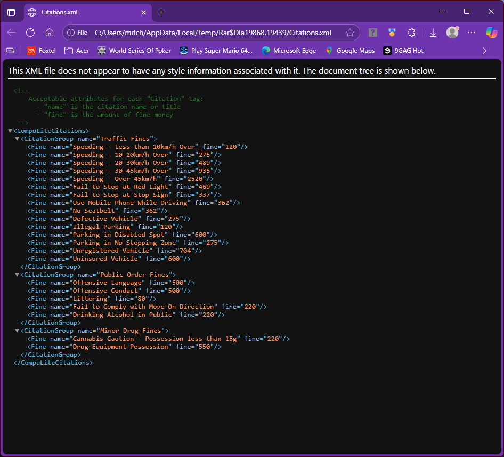Screen dimensions: 504x457
Task: Add this page to favorites star
Action: 350,33
